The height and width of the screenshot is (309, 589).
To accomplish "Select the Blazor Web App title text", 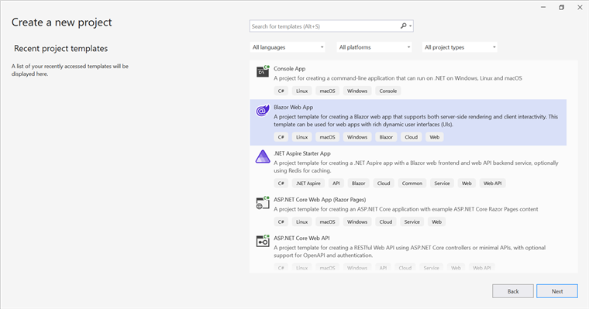I will [x=294, y=108].
